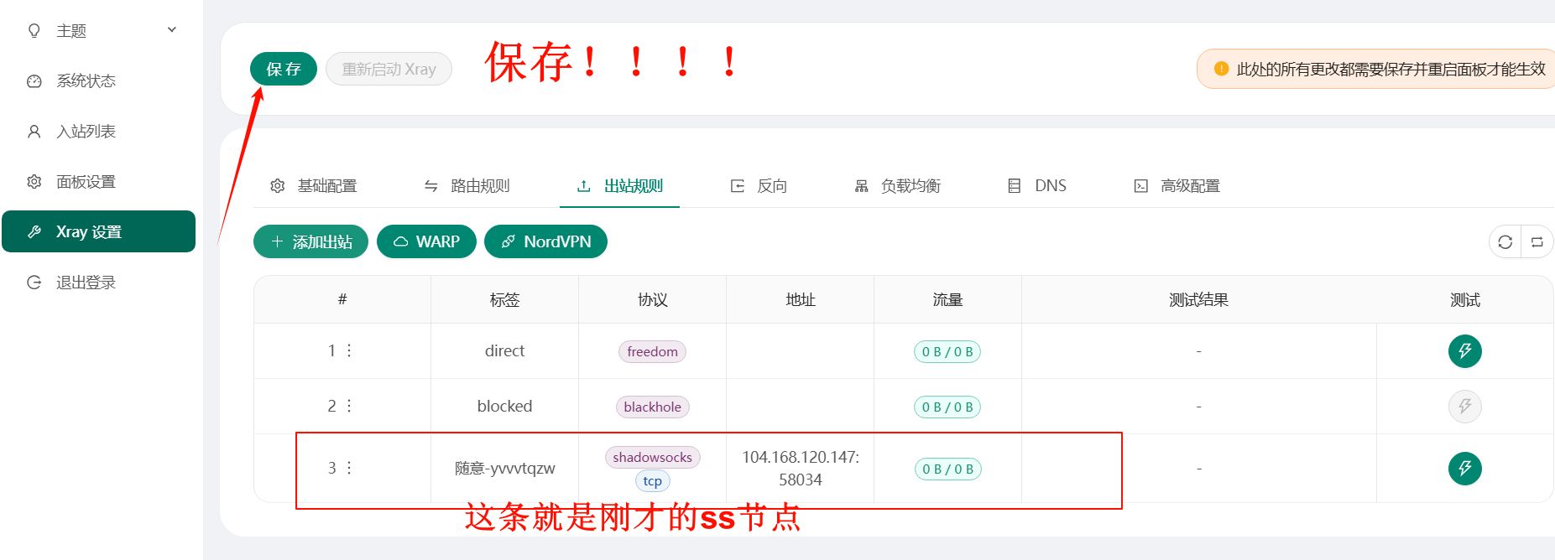Click the 流量 column header
The width and height of the screenshot is (1555, 560).
click(947, 299)
